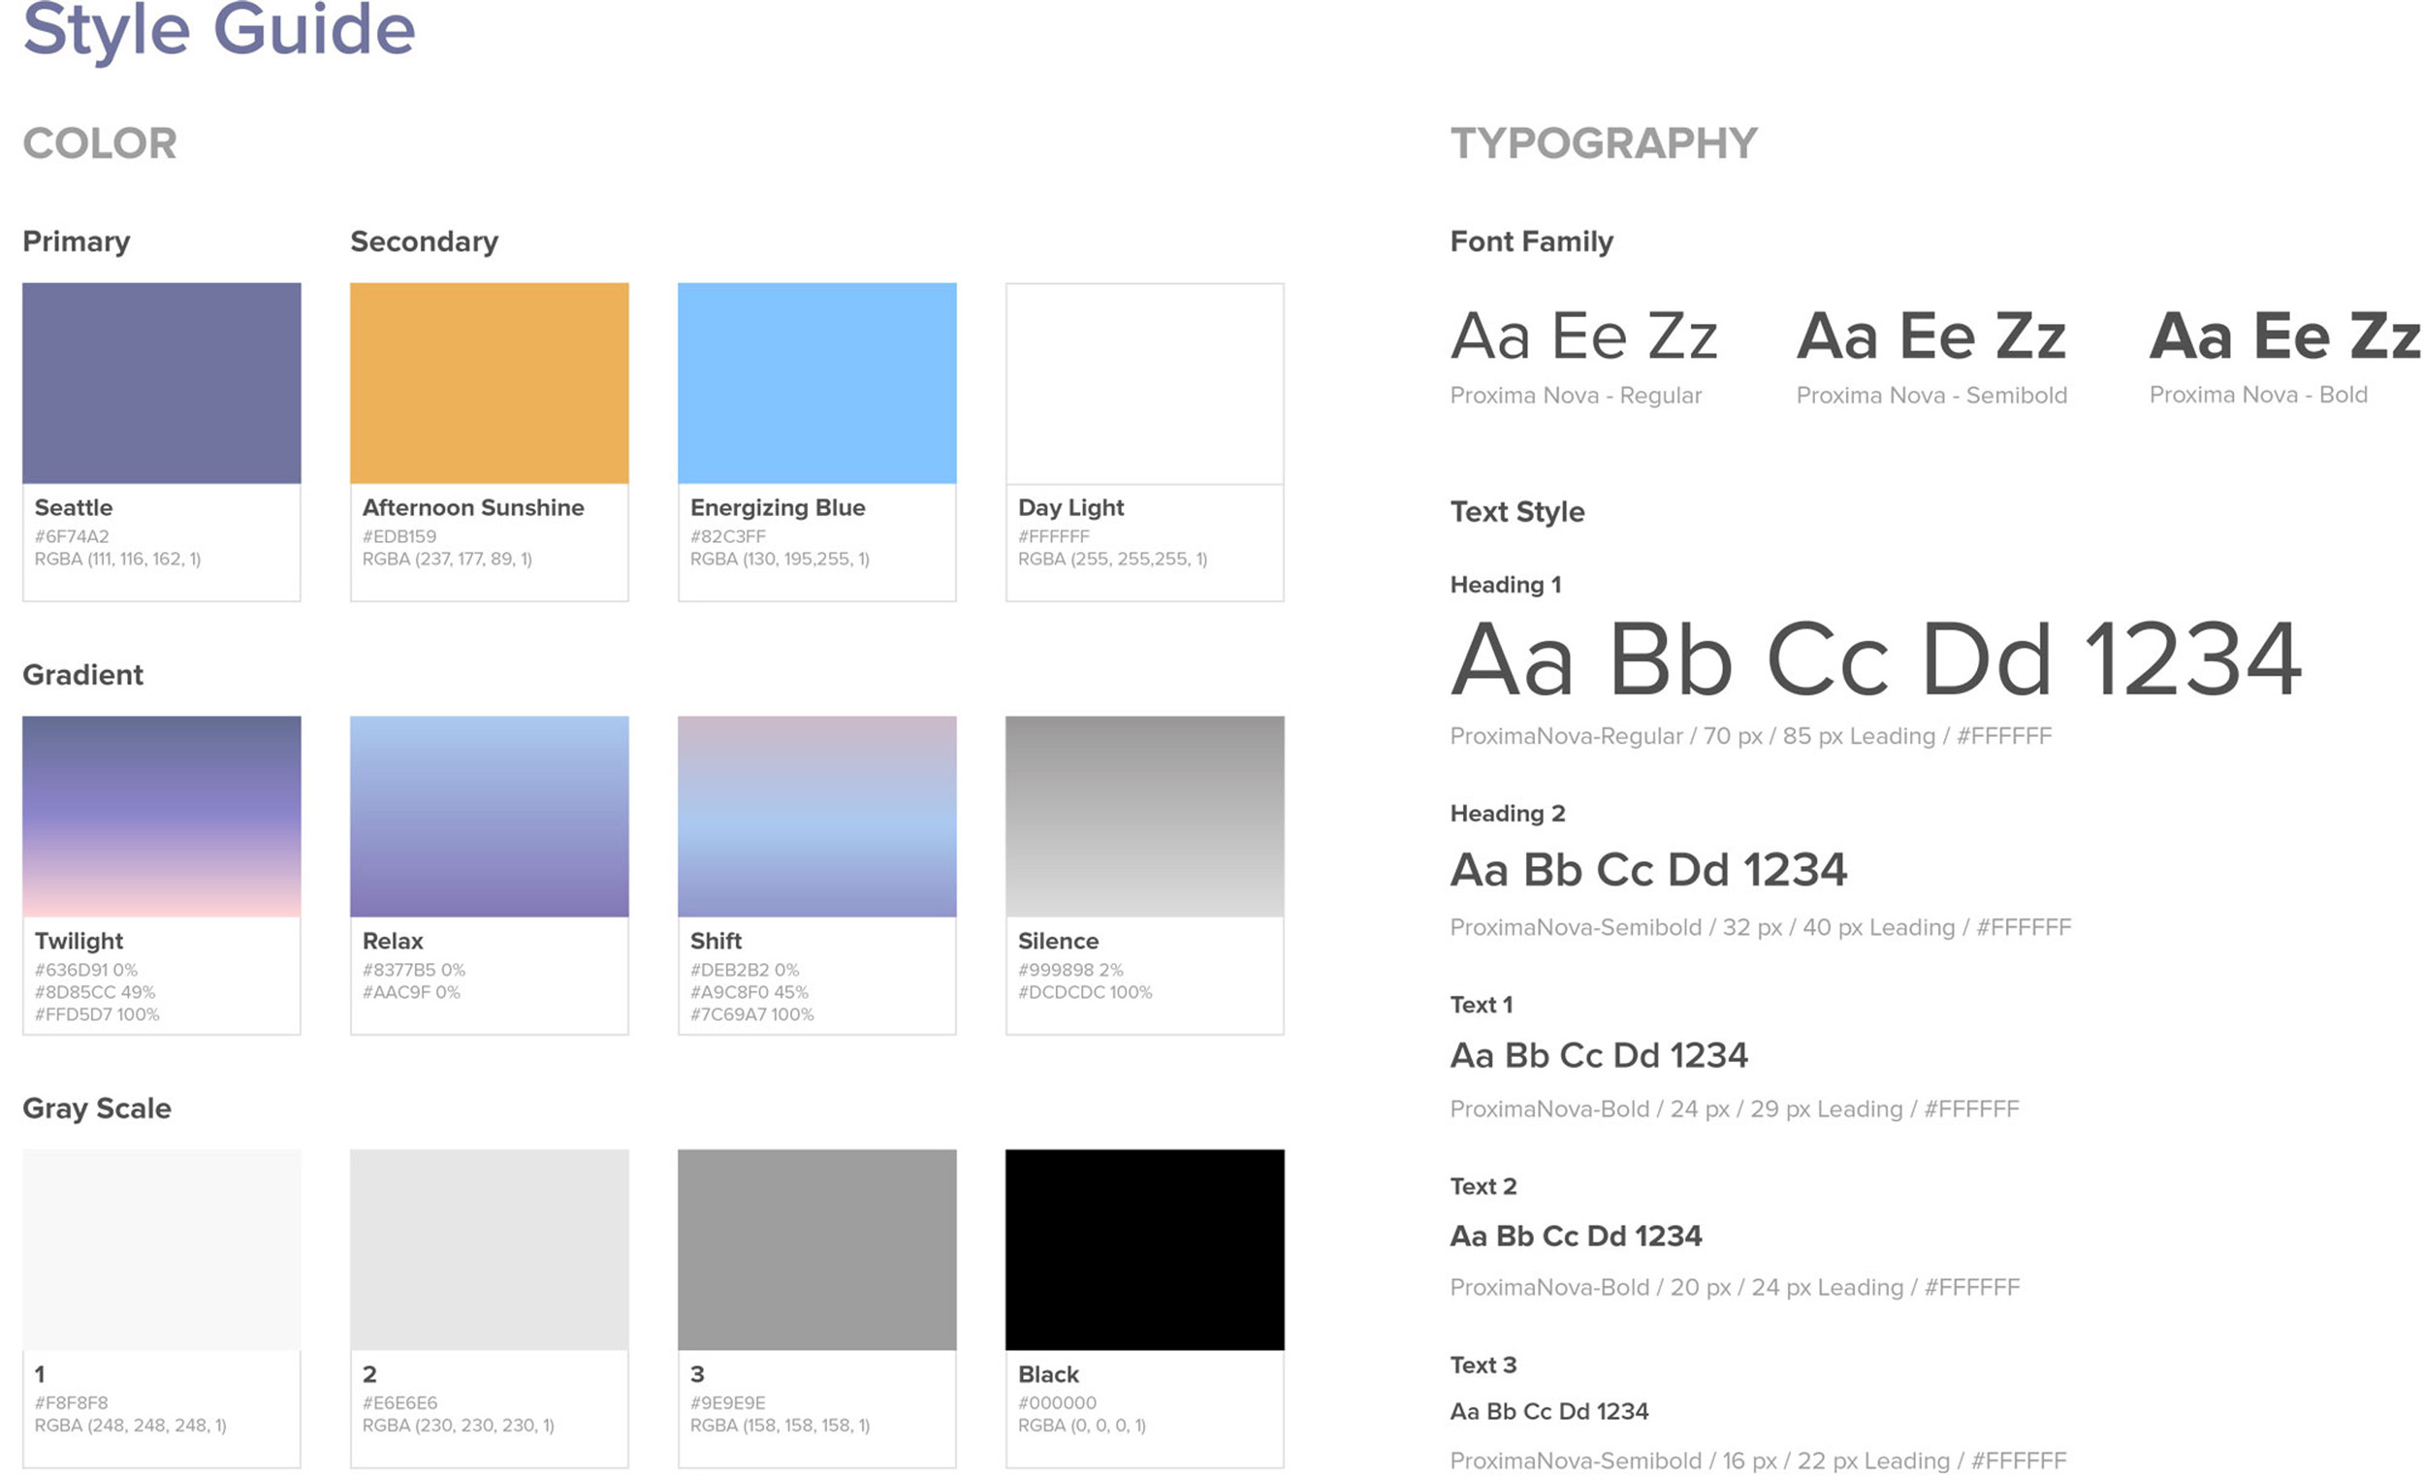The width and height of the screenshot is (2424, 1476).
Task: Click the Proxima Nova Regular font sample
Action: (x=1583, y=337)
